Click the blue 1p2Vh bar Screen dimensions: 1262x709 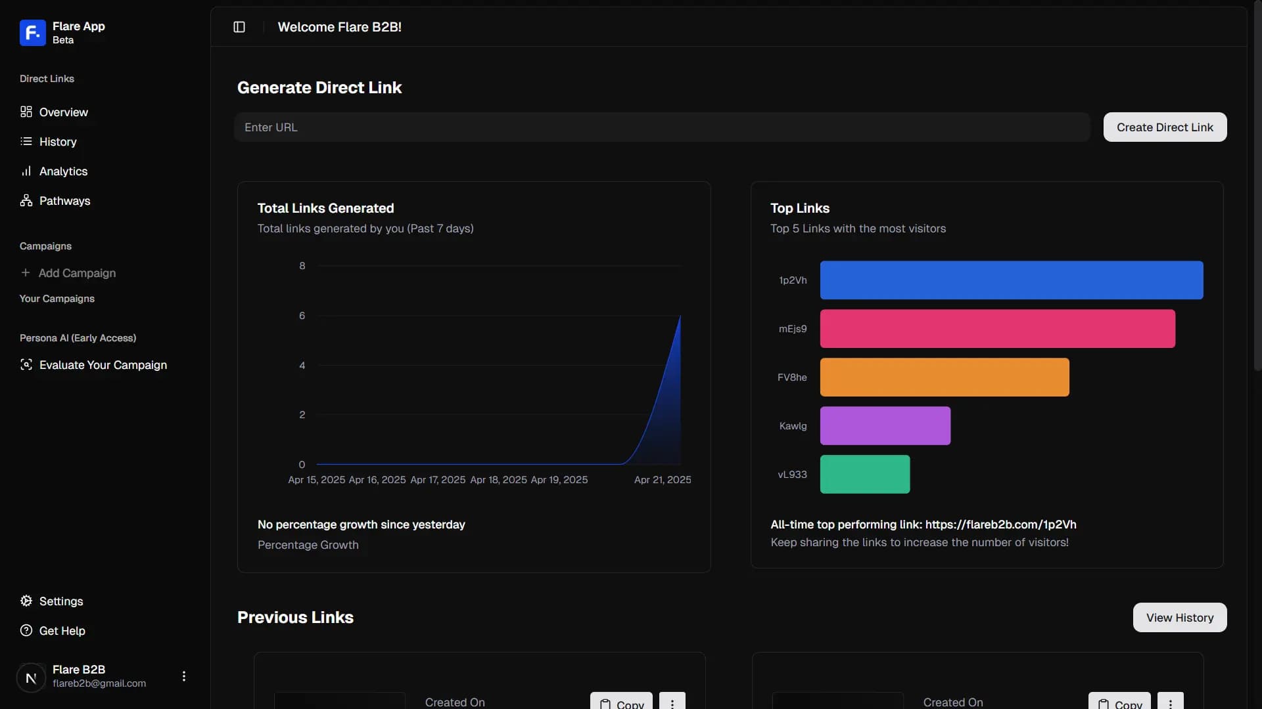[1012, 280]
